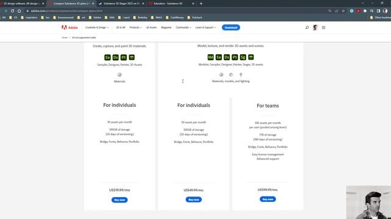This screenshot has height=219, width=391.
Task: Open the CashMoney bookmarks folder
Action: (x=175, y=18)
